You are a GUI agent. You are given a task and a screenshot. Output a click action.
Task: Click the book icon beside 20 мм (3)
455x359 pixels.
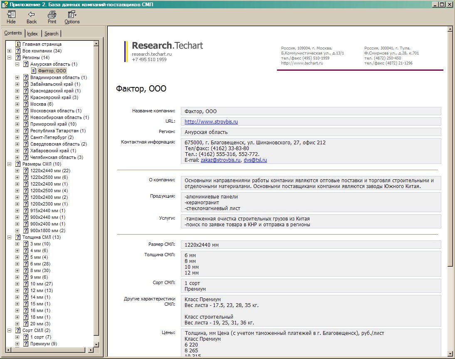[26, 324]
